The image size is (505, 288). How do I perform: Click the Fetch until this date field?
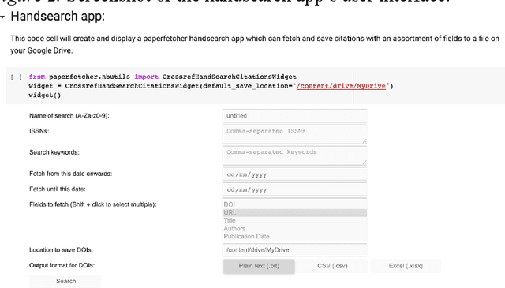(294, 189)
